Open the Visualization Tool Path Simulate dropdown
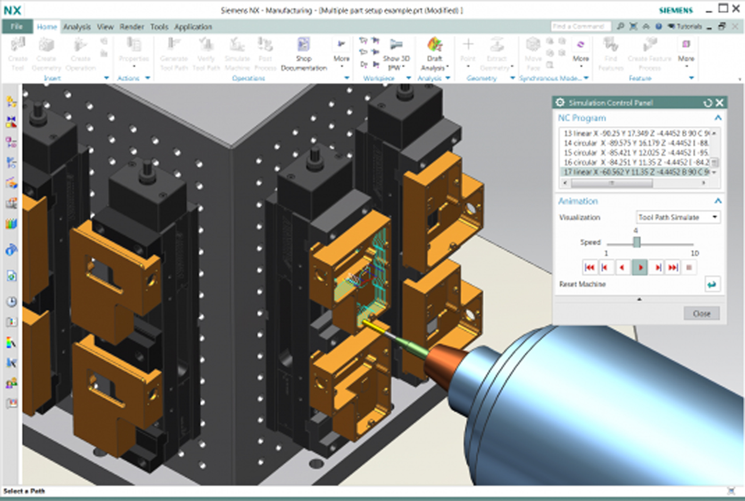The height and width of the screenshot is (501, 745). click(678, 217)
